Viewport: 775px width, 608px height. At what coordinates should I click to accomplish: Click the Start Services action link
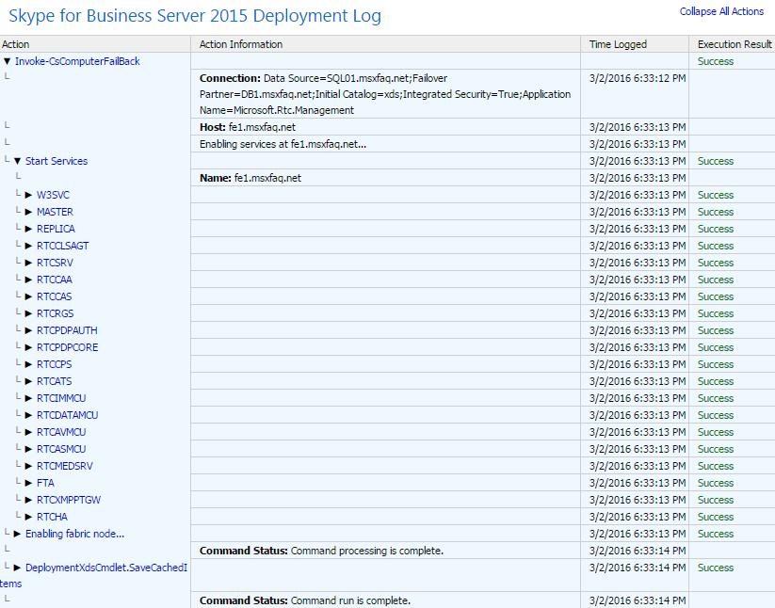(x=57, y=161)
